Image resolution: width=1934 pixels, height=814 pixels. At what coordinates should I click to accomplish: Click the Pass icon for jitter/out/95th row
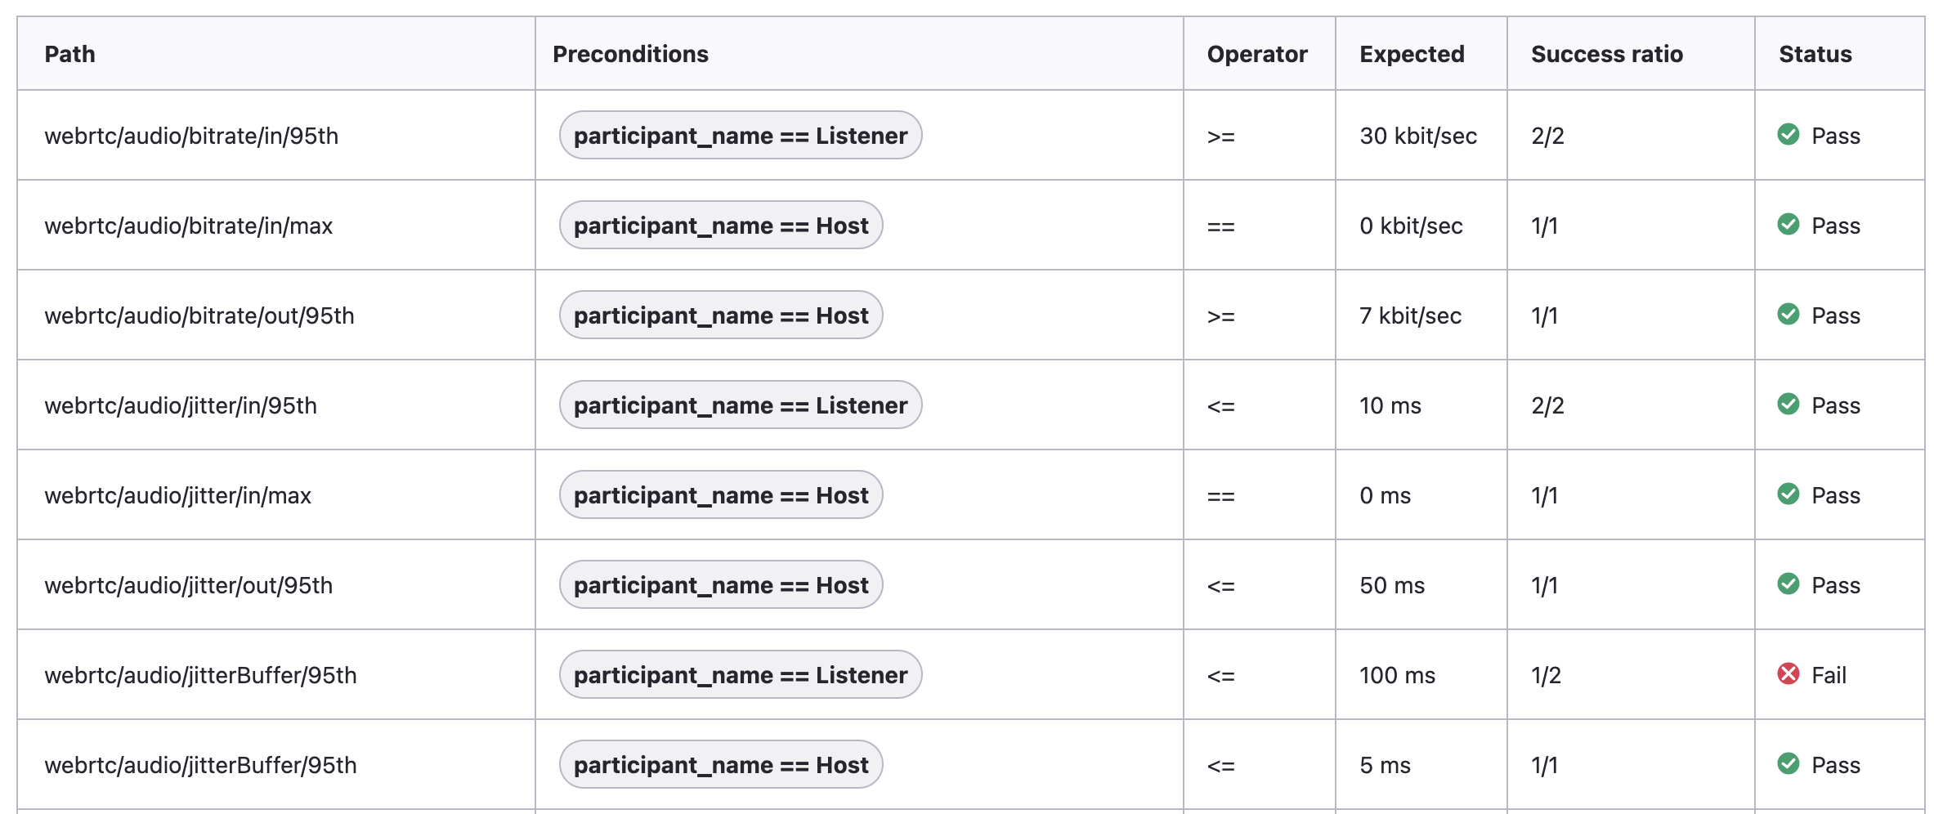(x=1789, y=584)
